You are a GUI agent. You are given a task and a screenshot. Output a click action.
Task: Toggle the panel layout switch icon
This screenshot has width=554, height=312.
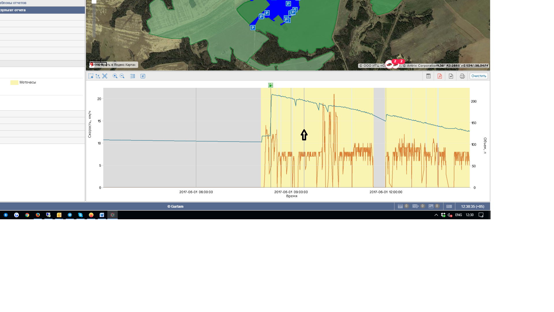coord(449,206)
